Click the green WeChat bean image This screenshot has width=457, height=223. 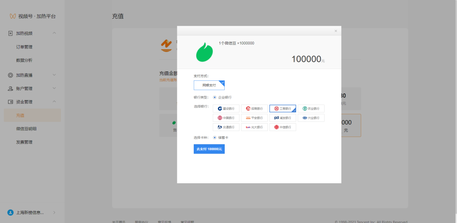[204, 52]
